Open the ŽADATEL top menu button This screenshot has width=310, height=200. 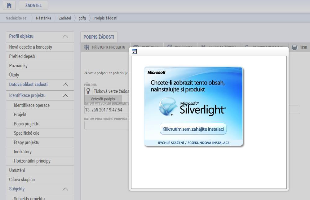coord(33,5)
